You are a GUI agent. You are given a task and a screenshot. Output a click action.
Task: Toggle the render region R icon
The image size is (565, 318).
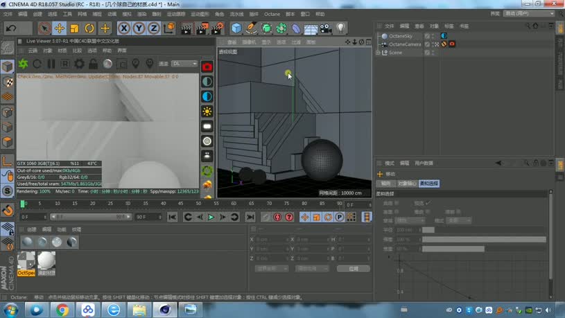[65, 64]
